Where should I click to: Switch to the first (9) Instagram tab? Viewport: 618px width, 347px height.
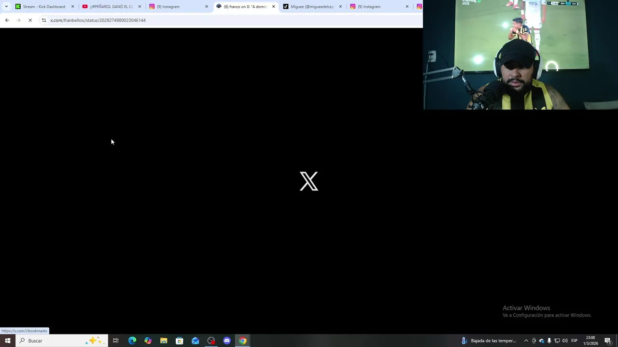click(x=178, y=7)
